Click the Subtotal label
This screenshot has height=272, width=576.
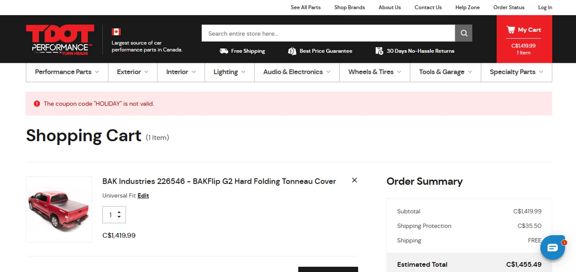pos(409,211)
